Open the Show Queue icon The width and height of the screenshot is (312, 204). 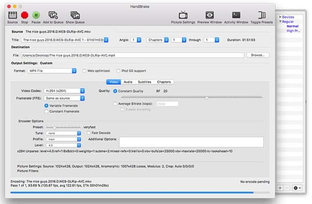coord(75,15)
